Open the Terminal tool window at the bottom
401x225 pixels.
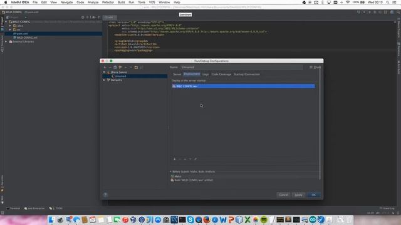pos(13,208)
